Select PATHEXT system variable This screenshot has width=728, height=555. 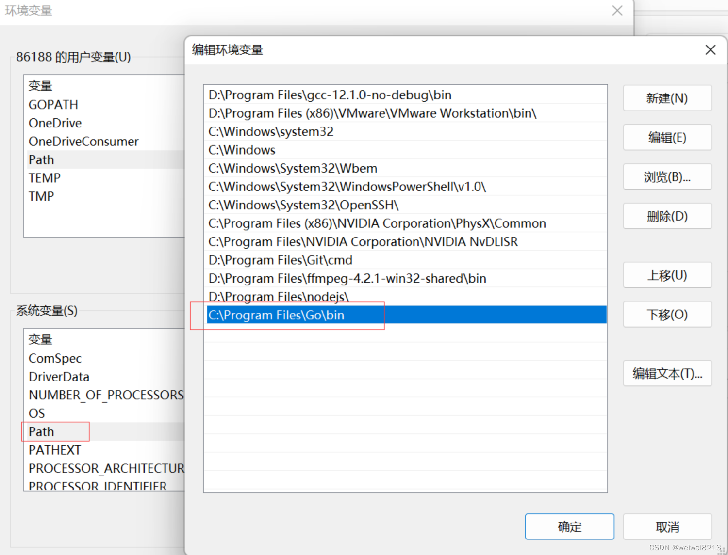(104, 450)
